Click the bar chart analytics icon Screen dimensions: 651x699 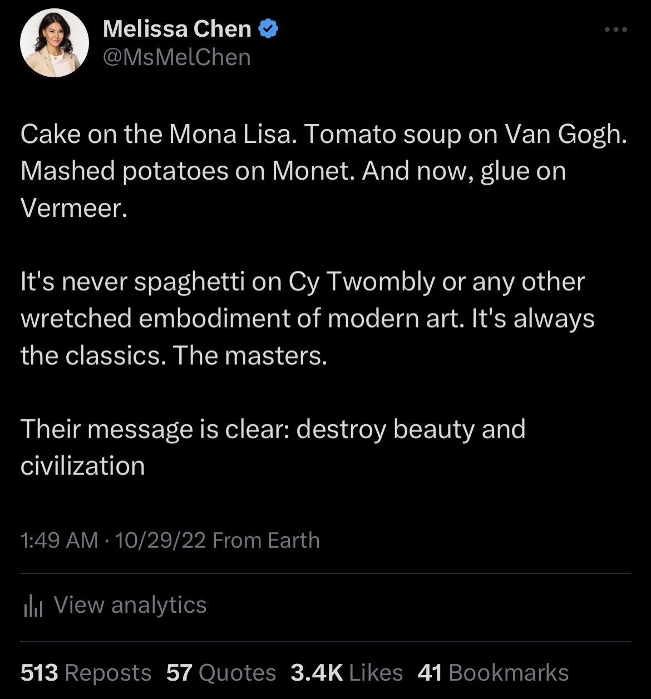pos(33,607)
